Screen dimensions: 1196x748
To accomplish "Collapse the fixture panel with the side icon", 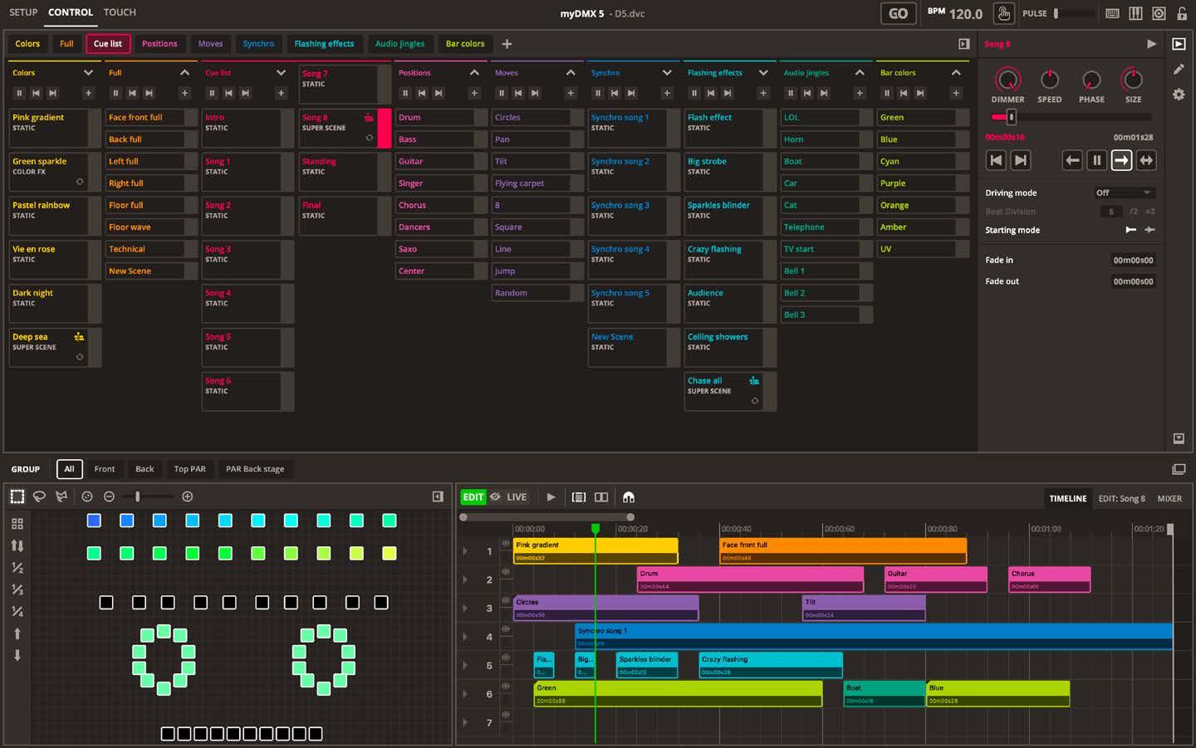I will point(438,496).
